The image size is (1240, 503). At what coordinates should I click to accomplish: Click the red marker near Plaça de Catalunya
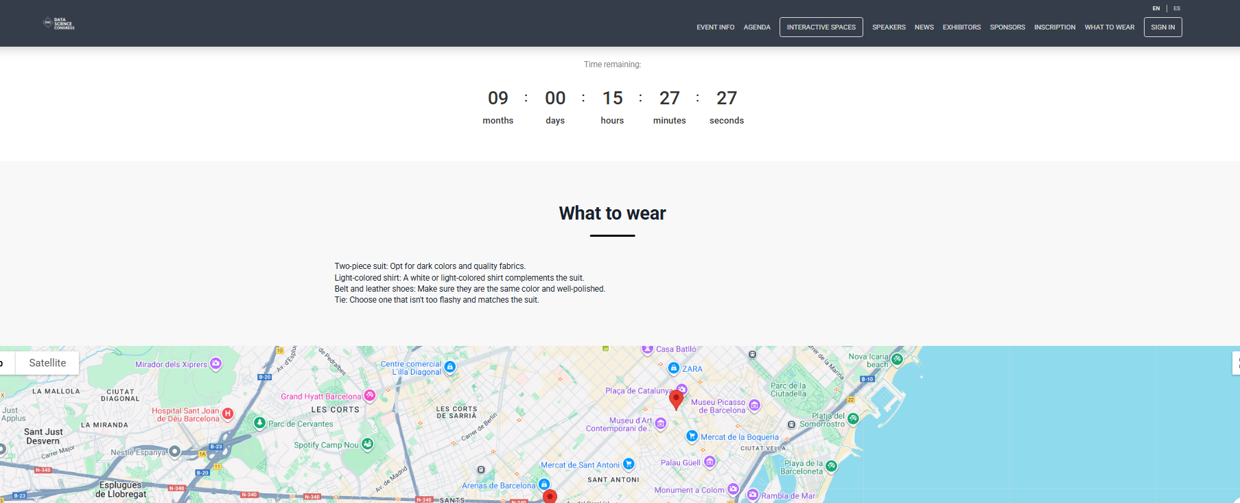coord(676,399)
